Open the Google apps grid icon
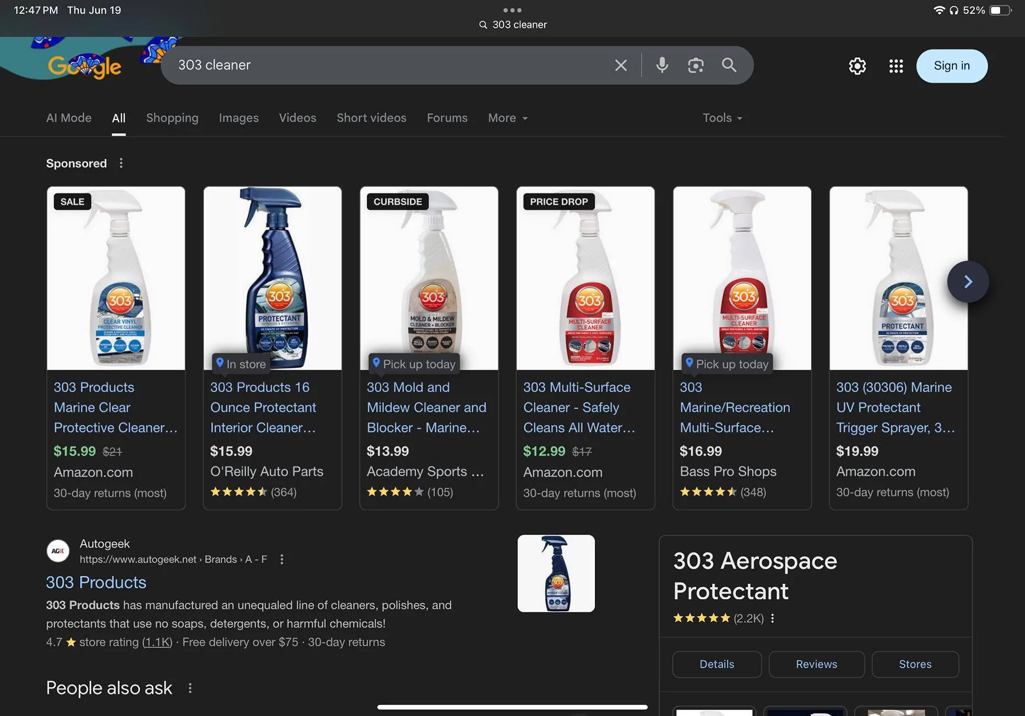Screen dimensions: 1025x716 coord(896,66)
